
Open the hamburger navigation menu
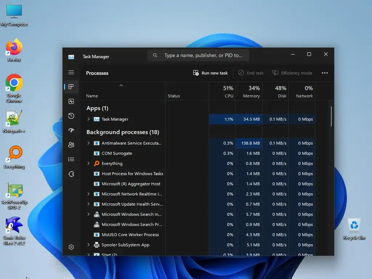(71, 72)
